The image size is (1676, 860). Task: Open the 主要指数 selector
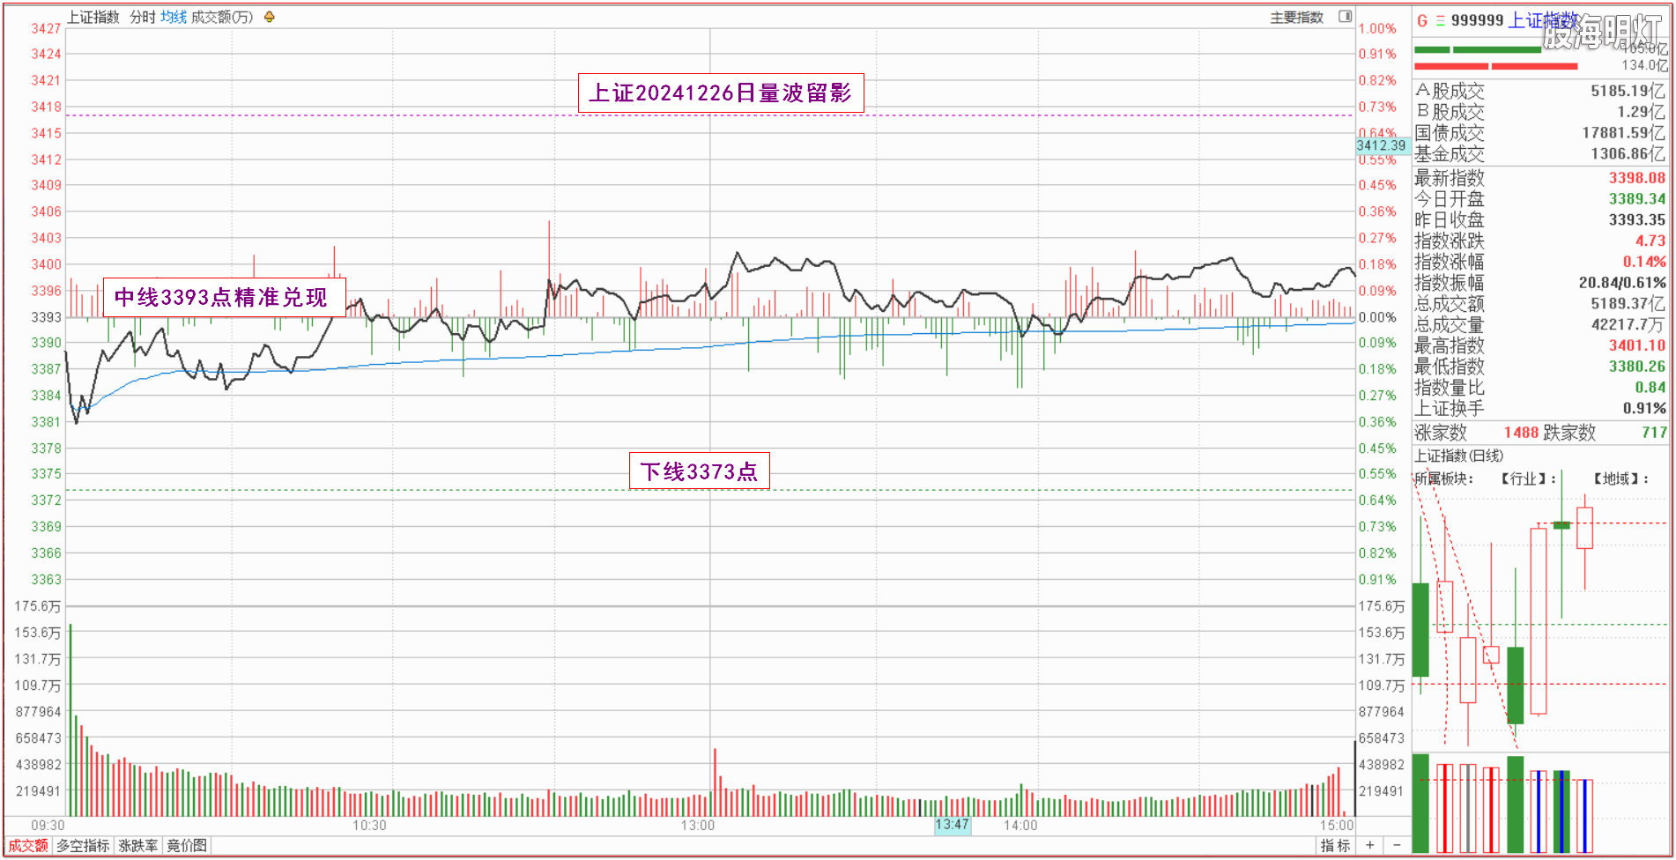(x=1296, y=17)
